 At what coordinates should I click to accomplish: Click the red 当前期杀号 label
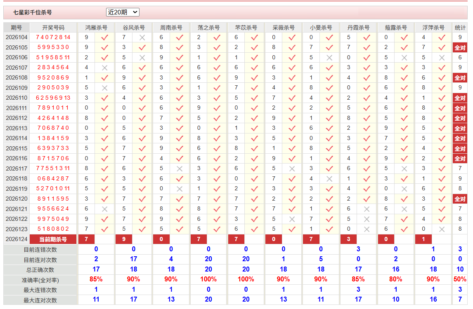[53, 239]
